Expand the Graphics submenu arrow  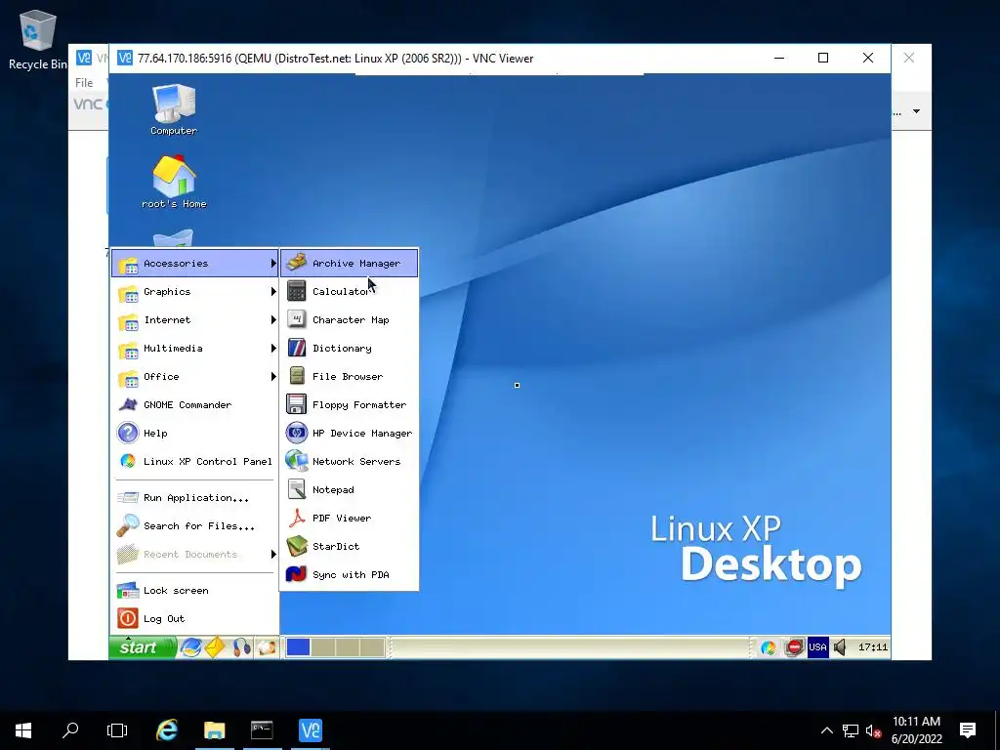coord(273,291)
